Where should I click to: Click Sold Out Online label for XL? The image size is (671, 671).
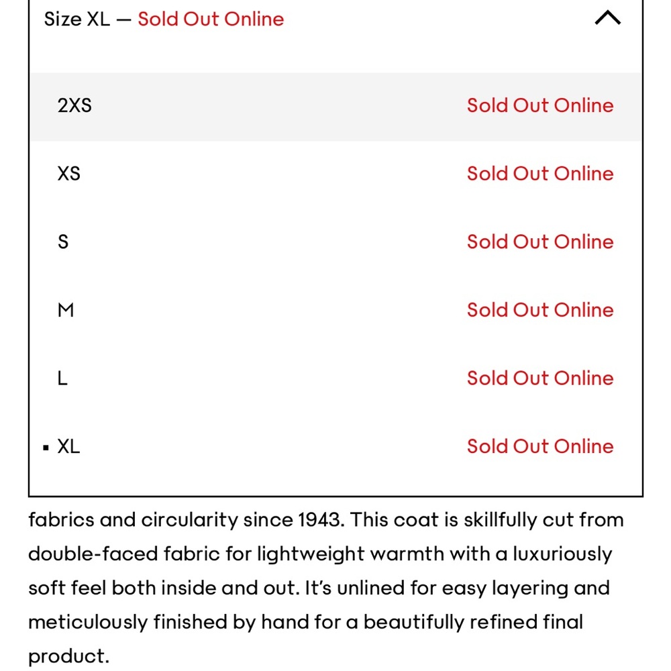point(540,446)
